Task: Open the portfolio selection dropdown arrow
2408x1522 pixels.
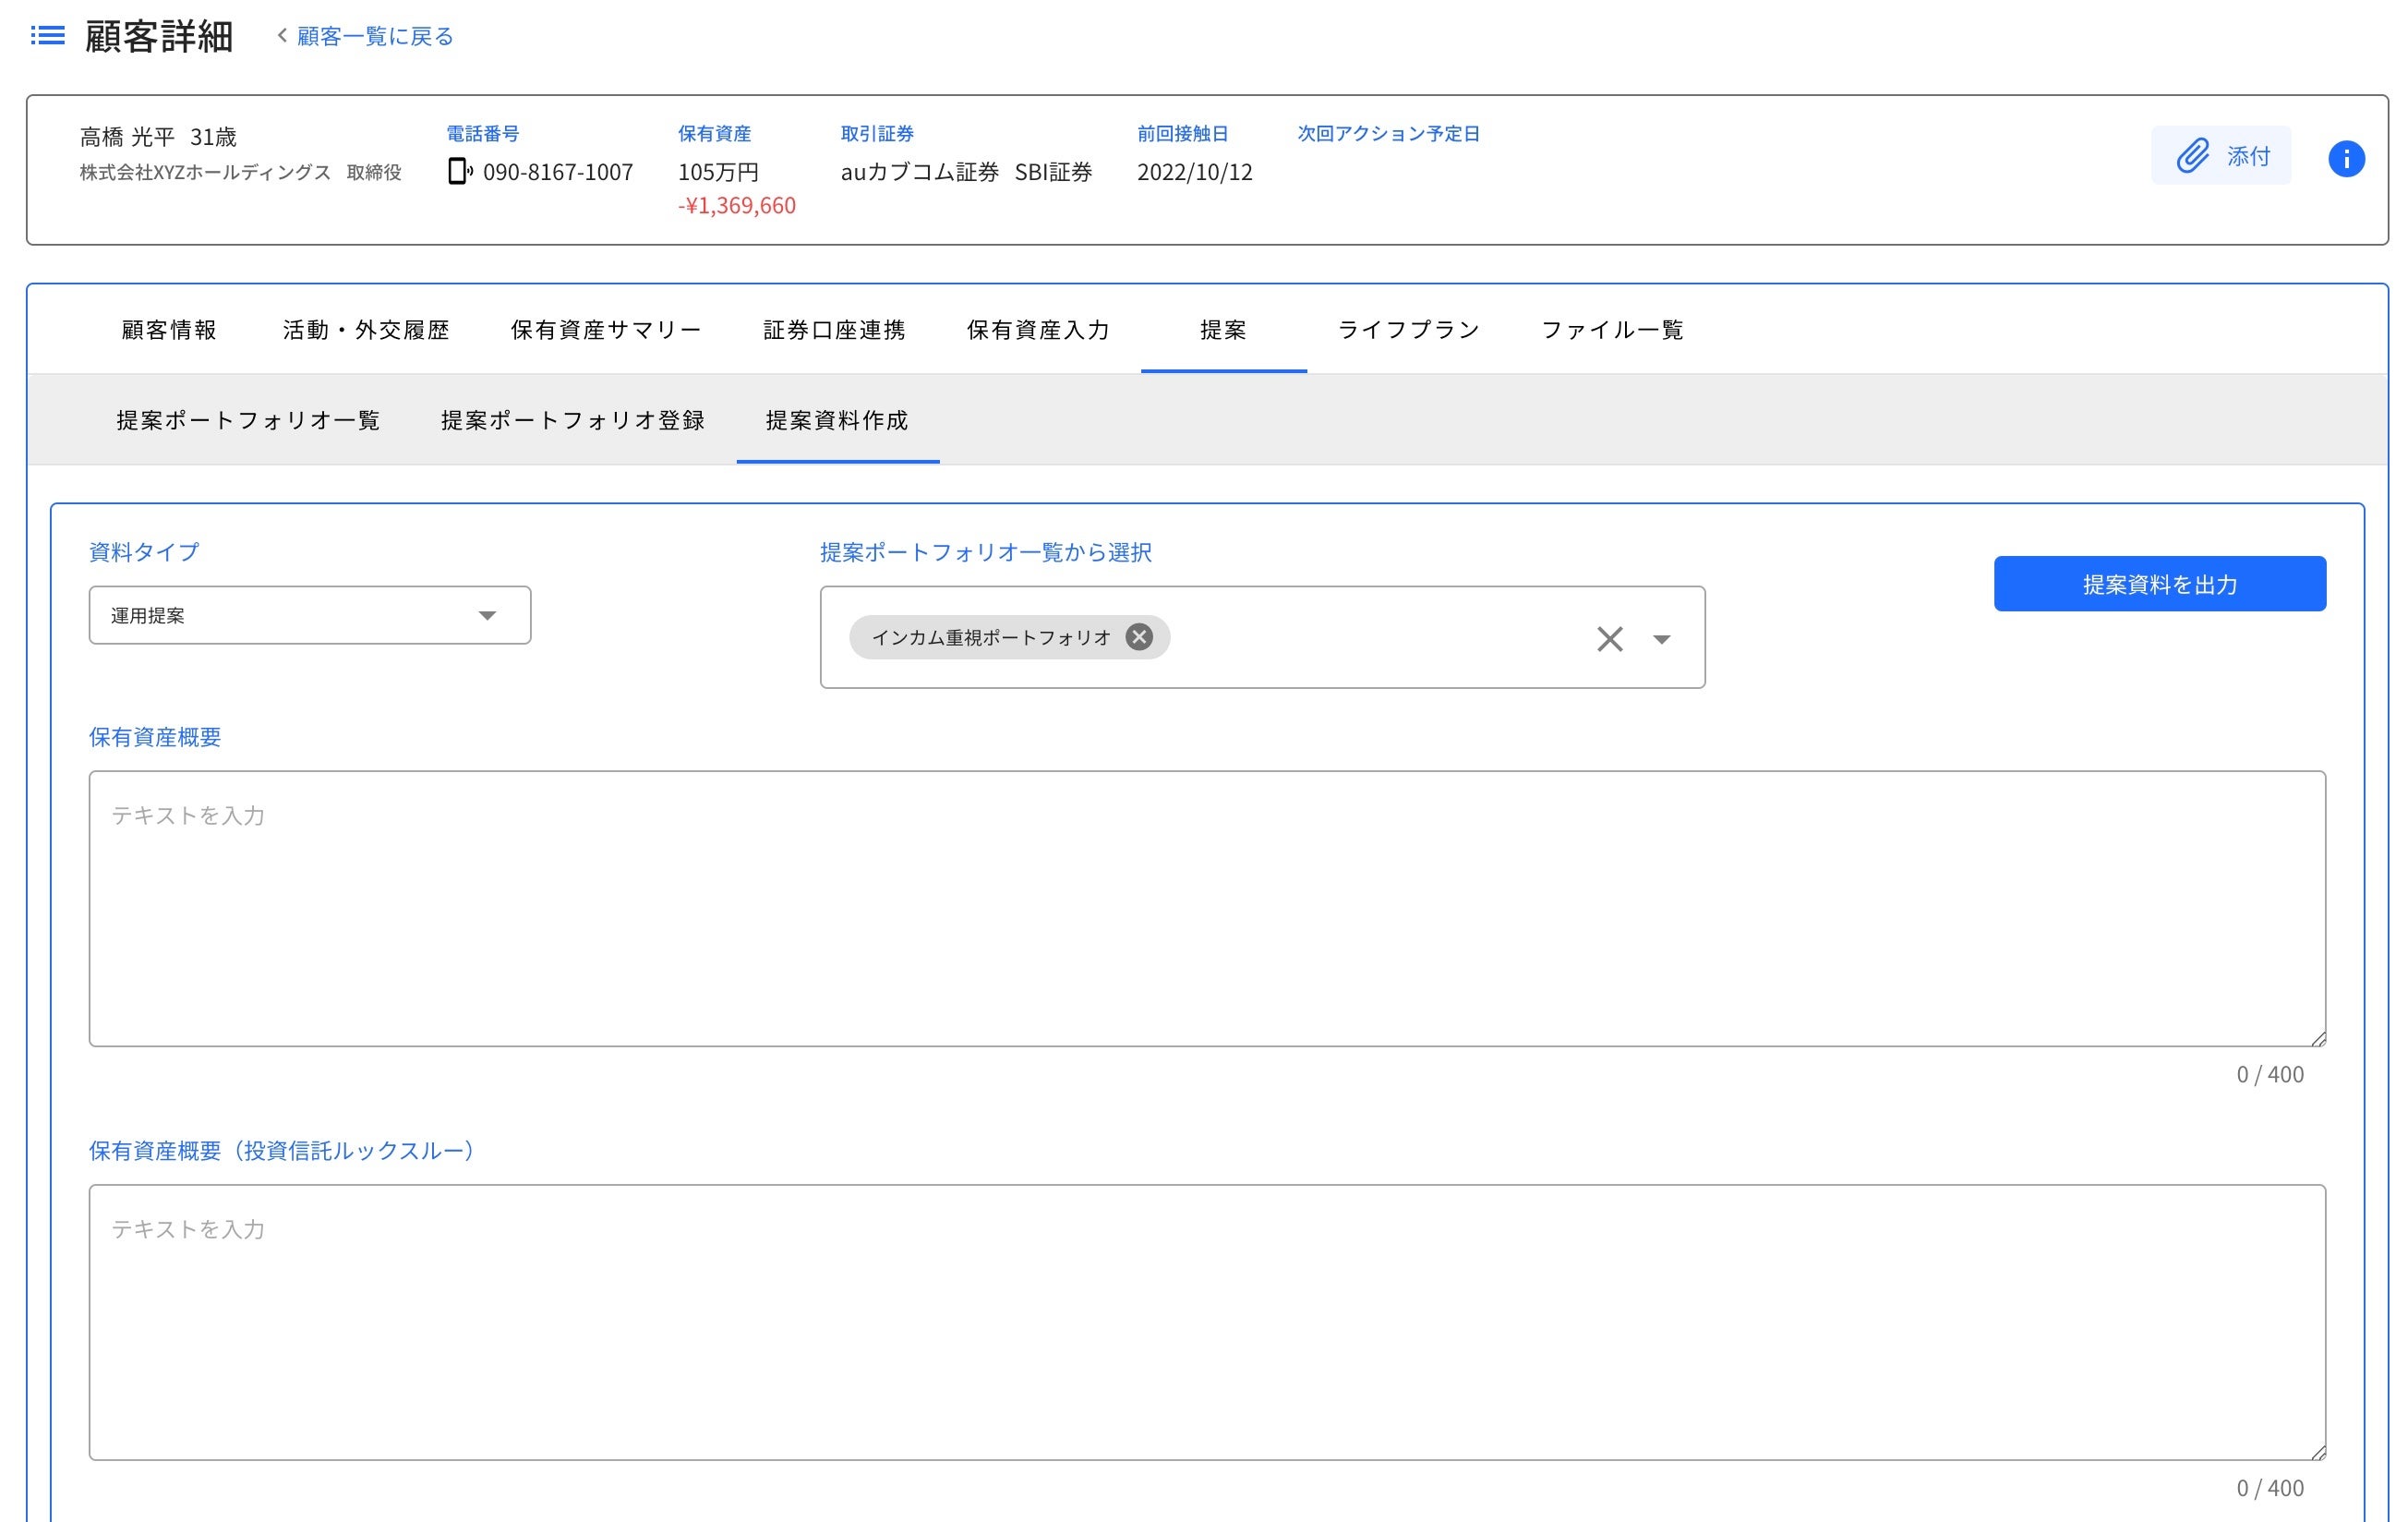Action: (1661, 639)
